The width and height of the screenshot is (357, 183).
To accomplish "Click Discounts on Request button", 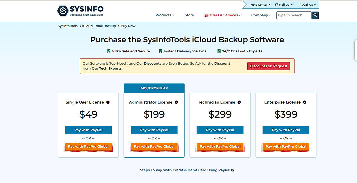I will [269, 66].
